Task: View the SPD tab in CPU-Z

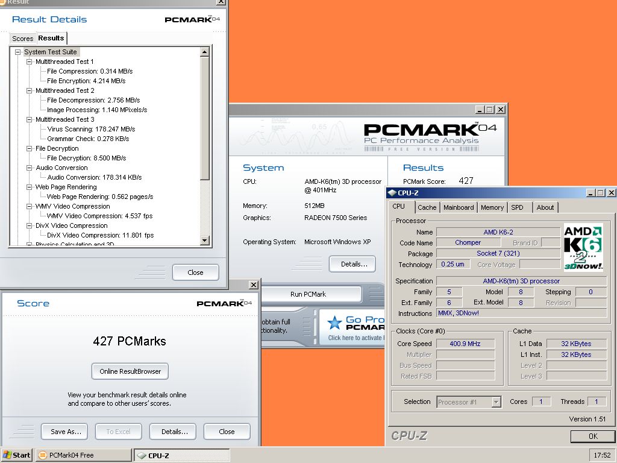Action: pos(519,207)
